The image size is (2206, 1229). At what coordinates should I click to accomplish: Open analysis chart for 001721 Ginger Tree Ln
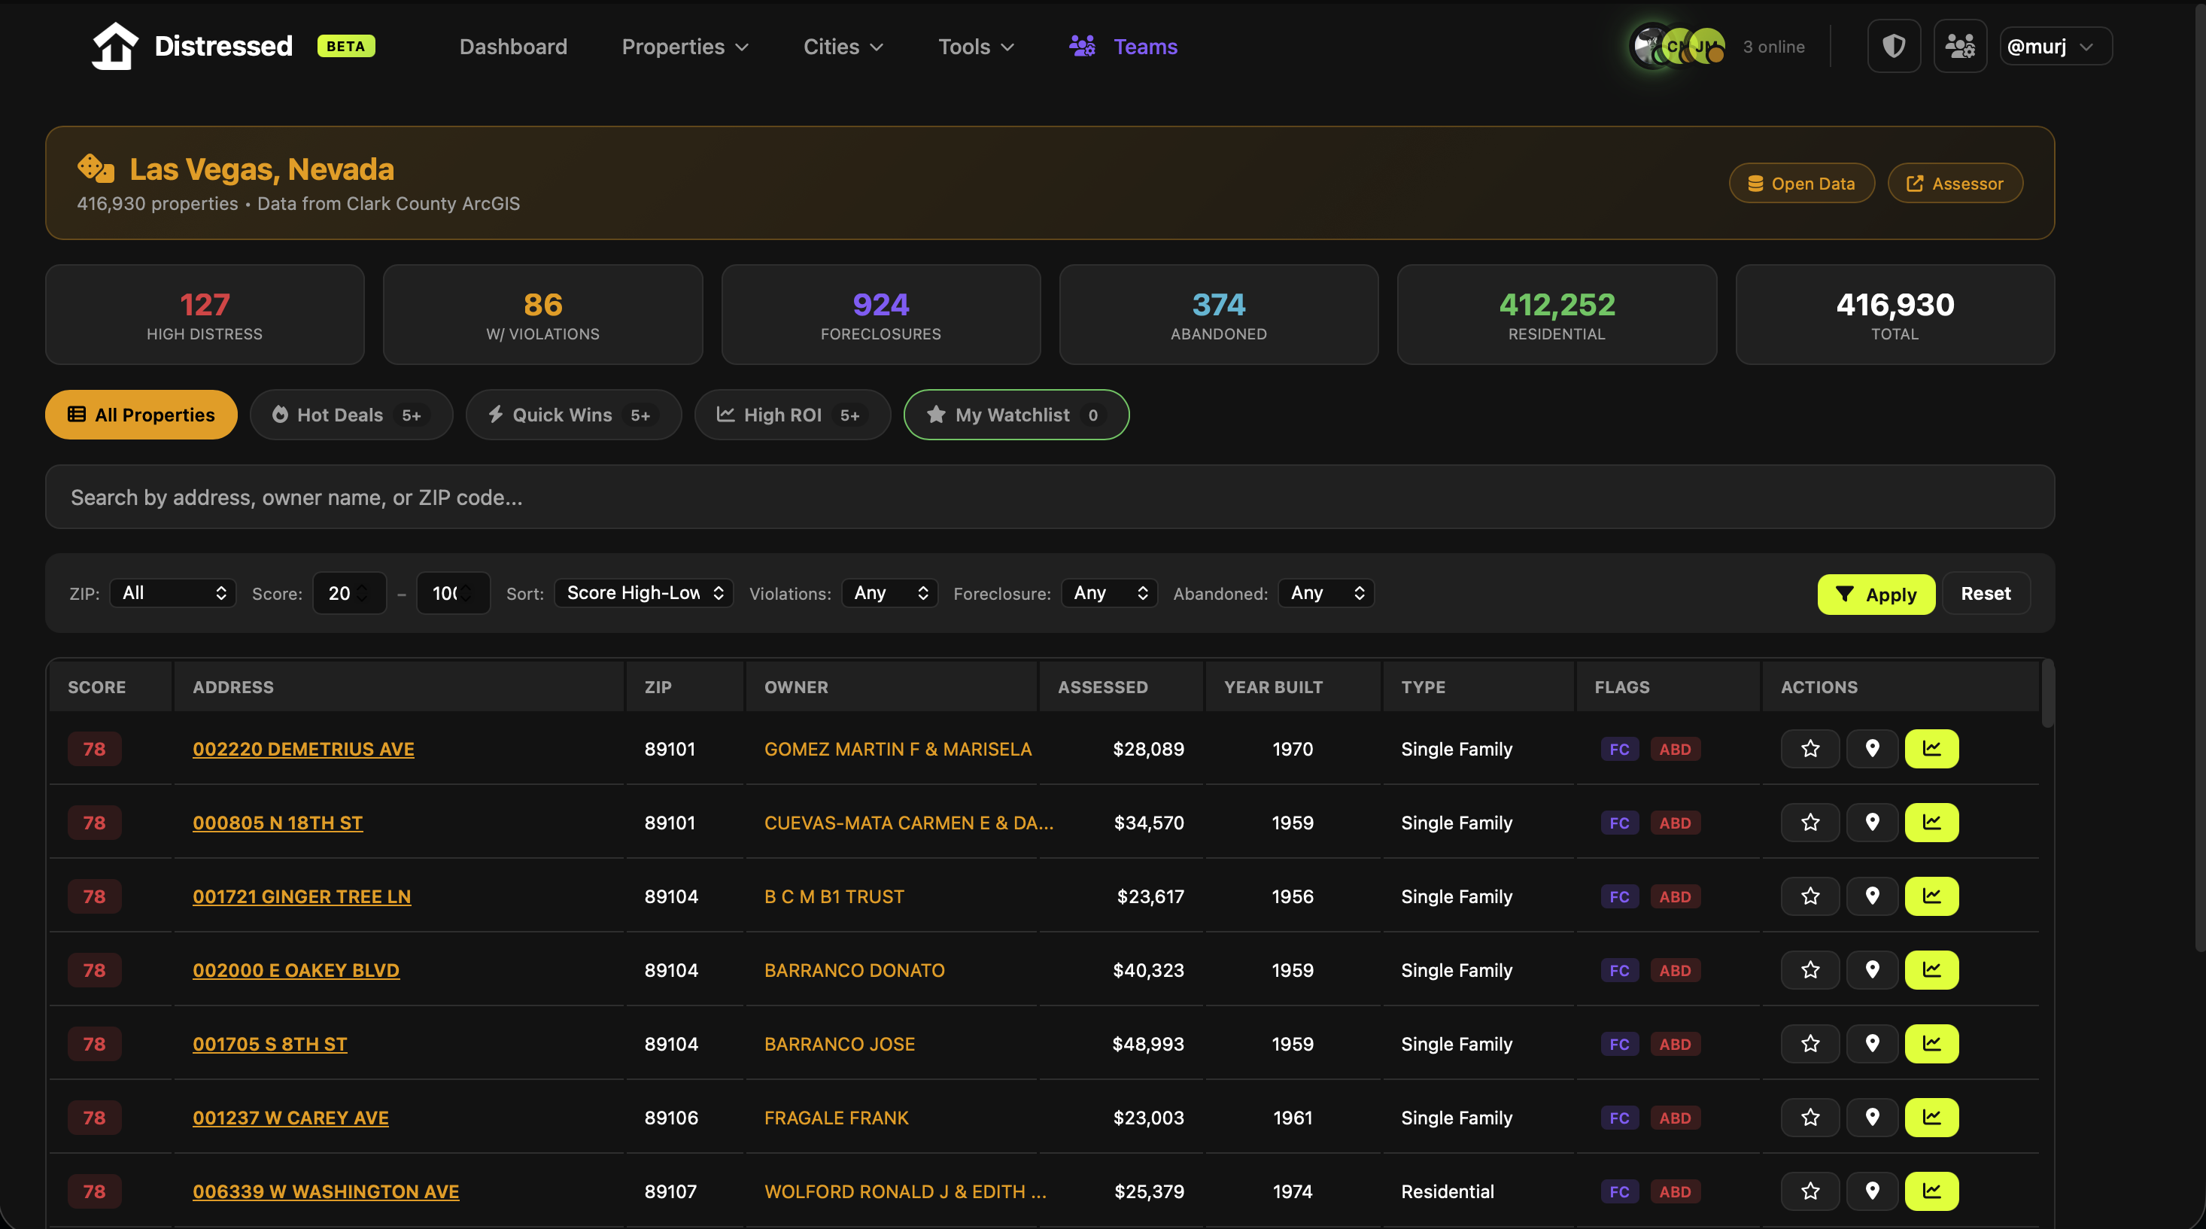click(x=1931, y=896)
